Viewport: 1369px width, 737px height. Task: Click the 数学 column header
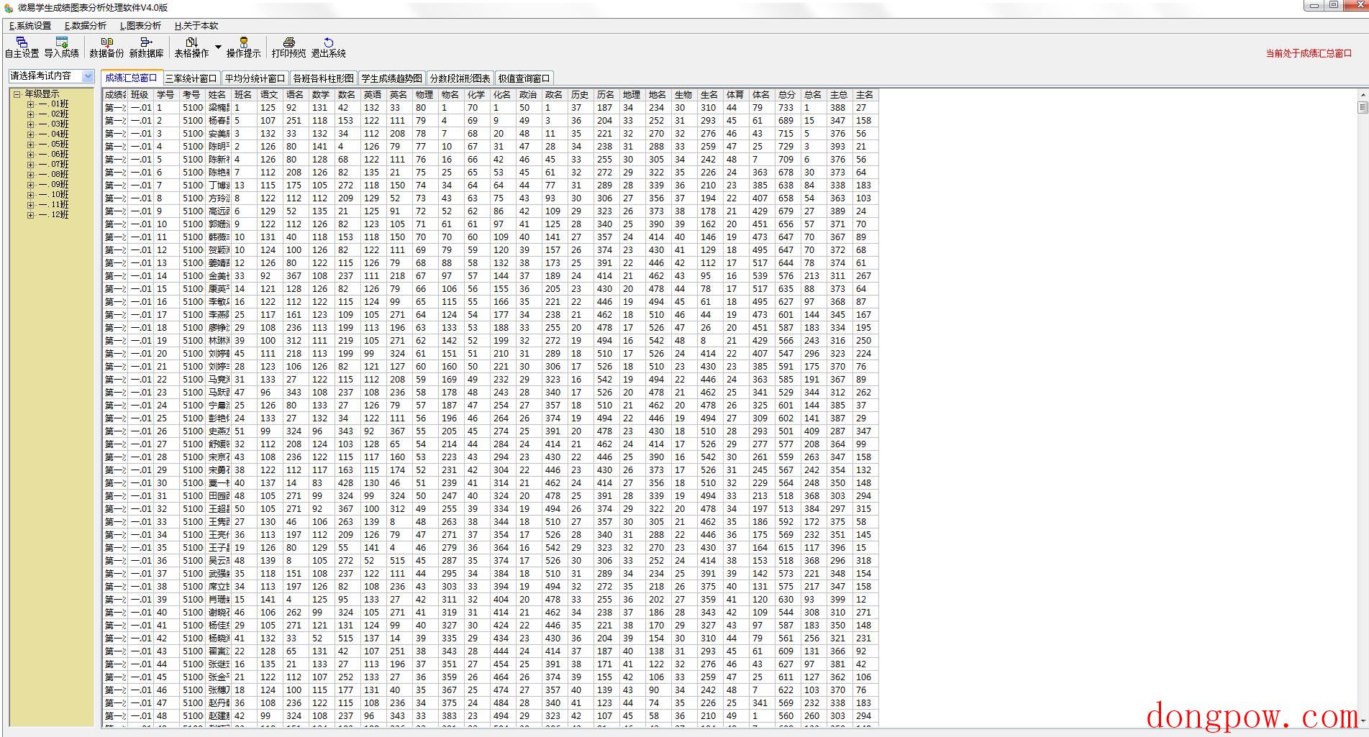pyautogui.click(x=321, y=95)
